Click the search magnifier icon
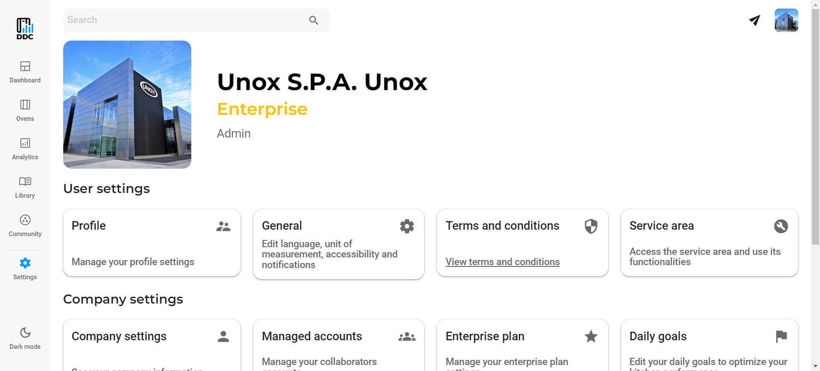The height and width of the screenshot is (371, 820). 313,20
